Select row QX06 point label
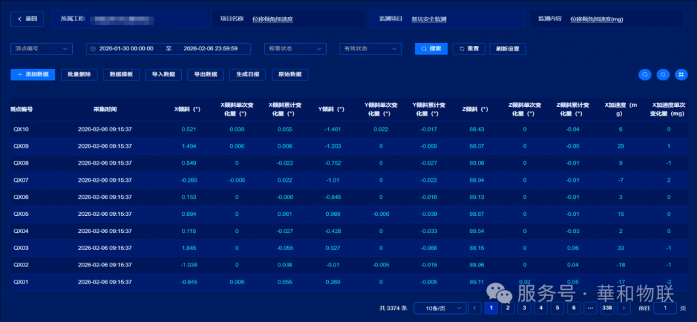Image resolution: width=697 pixels, height=322 pixels. coord(20,197)
